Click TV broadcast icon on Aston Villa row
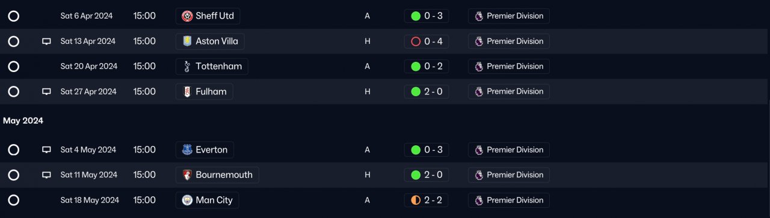The image size is (770, 218). (46, 41)
